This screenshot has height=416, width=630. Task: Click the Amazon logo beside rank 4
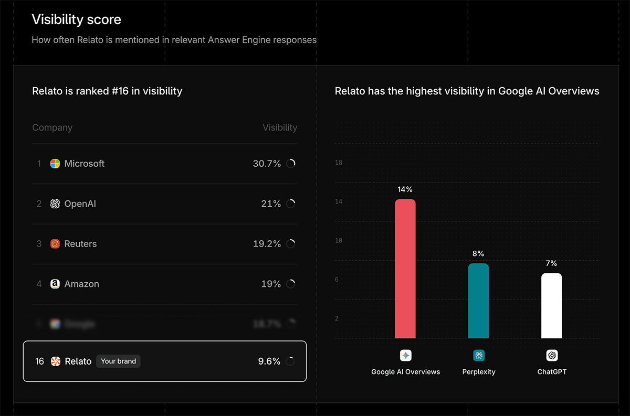click(55, 284)
